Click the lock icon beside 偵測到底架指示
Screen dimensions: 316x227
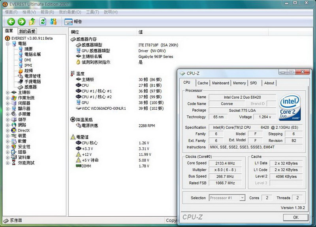[x=78, y=62]
